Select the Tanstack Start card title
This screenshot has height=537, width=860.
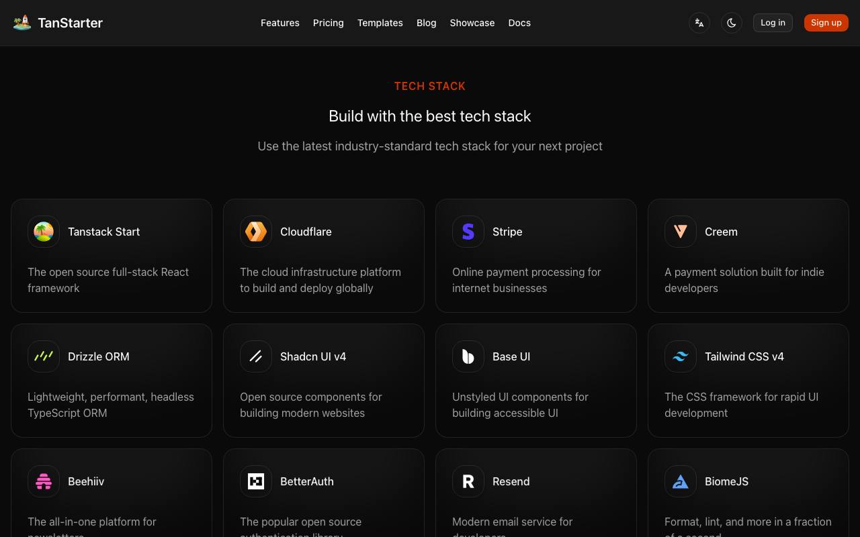pyautogui.click(x=104, y=232)
